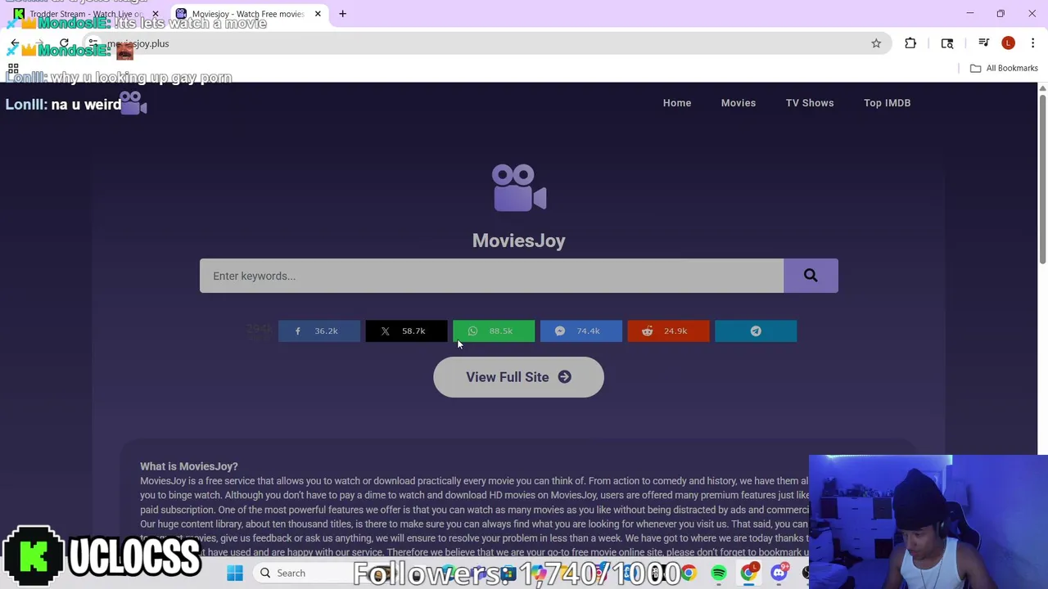This screenshot has width=1048, height=589.
Task: Open the Home nav link
Action: click(x=677, y=103)
